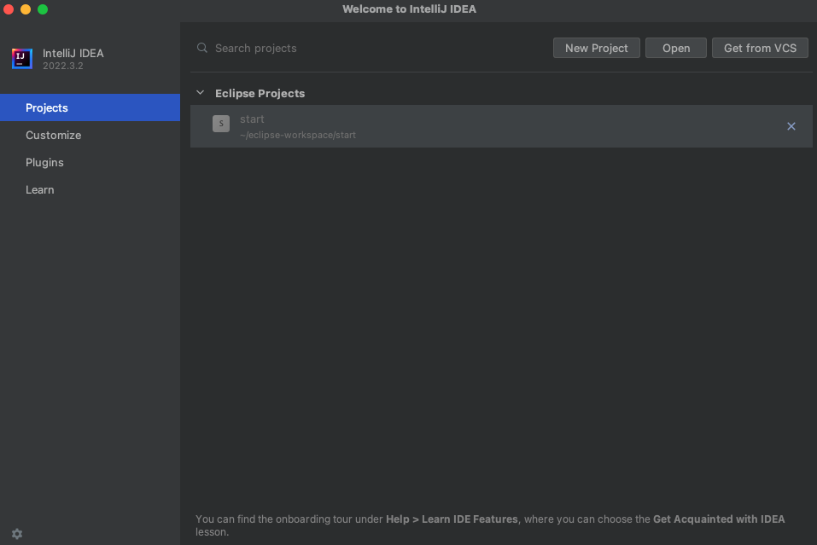Focus the Search projects field
Screen dimensions: 817x545
click(x=370, y=48)
